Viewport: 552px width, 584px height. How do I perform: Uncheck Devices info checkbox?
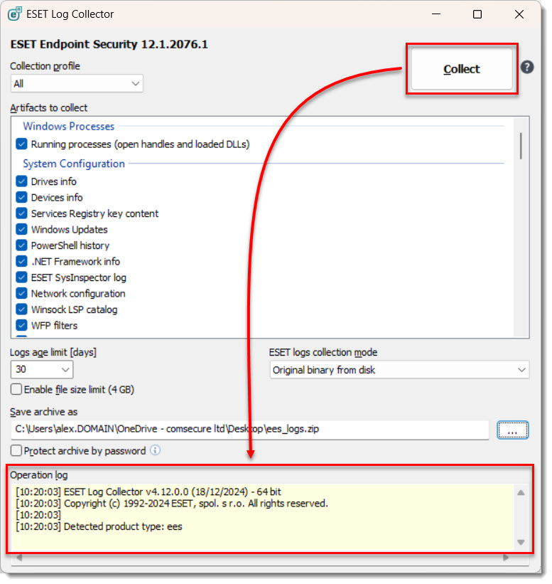click(21, 198)
